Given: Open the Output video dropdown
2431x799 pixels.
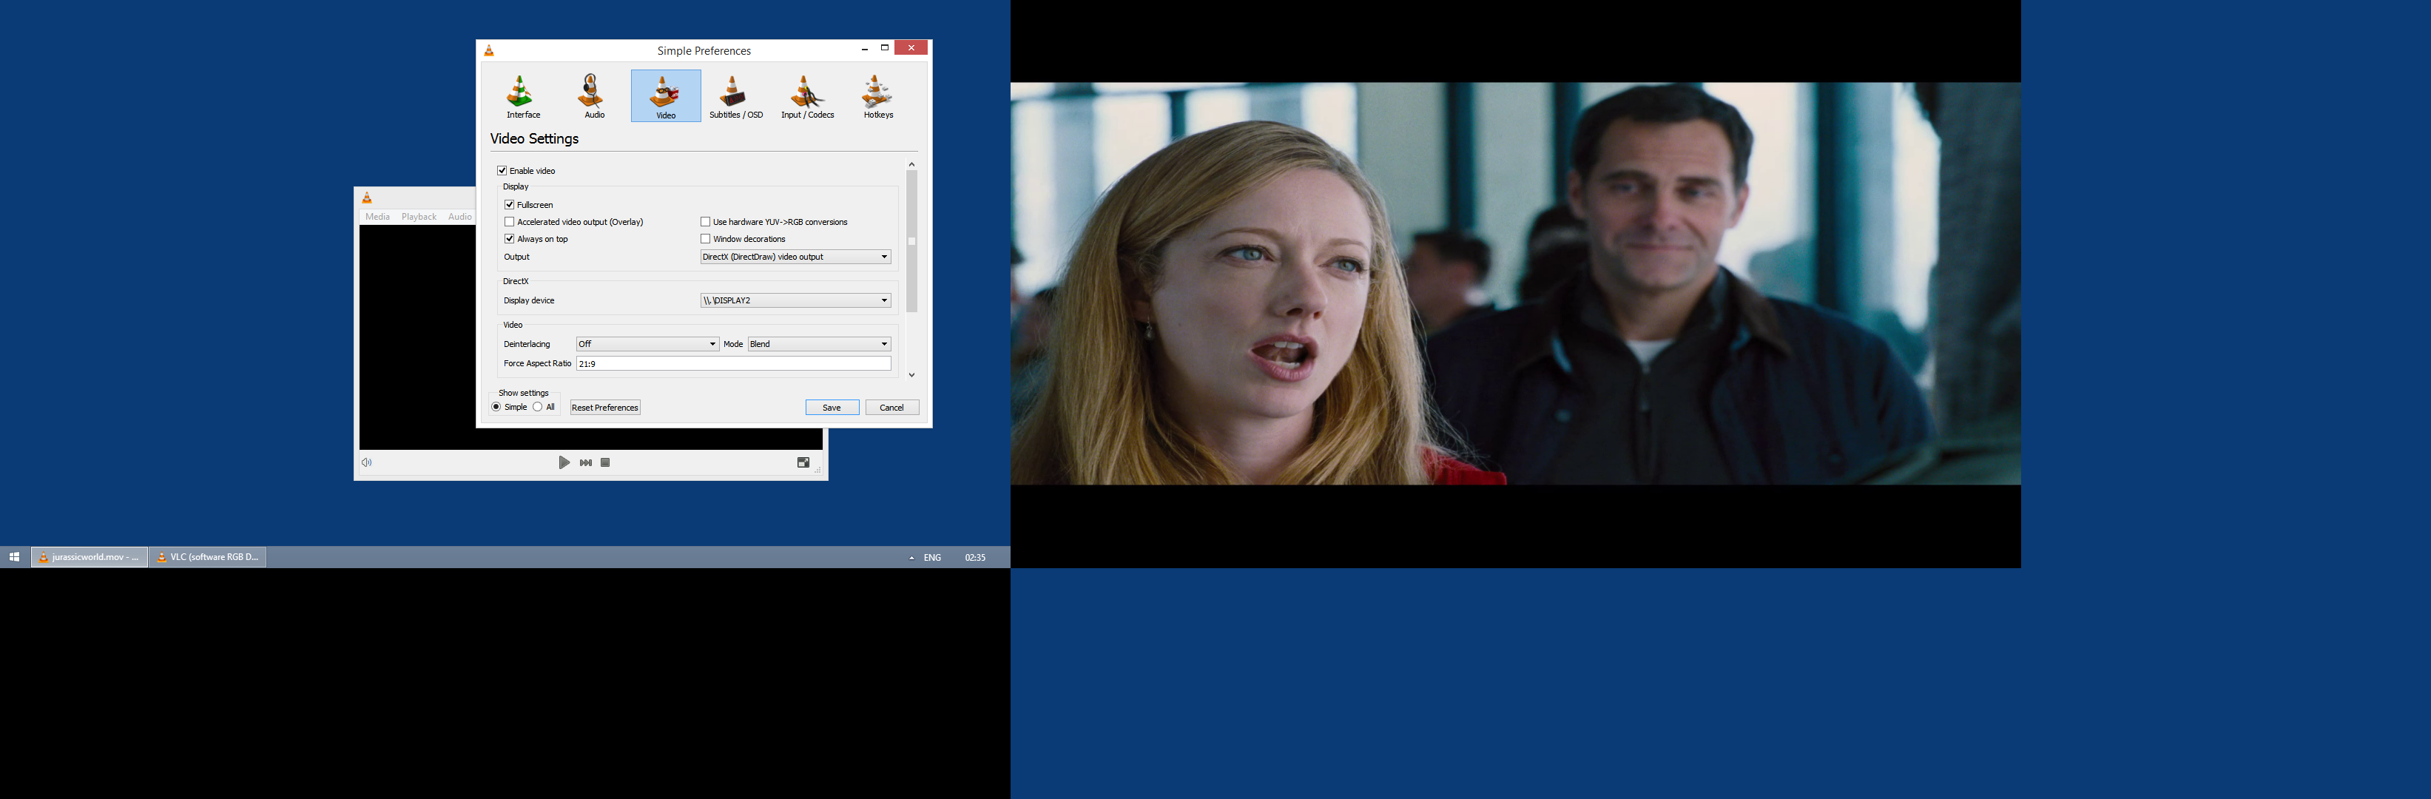Looking at the screenshot, I should 795,257.
